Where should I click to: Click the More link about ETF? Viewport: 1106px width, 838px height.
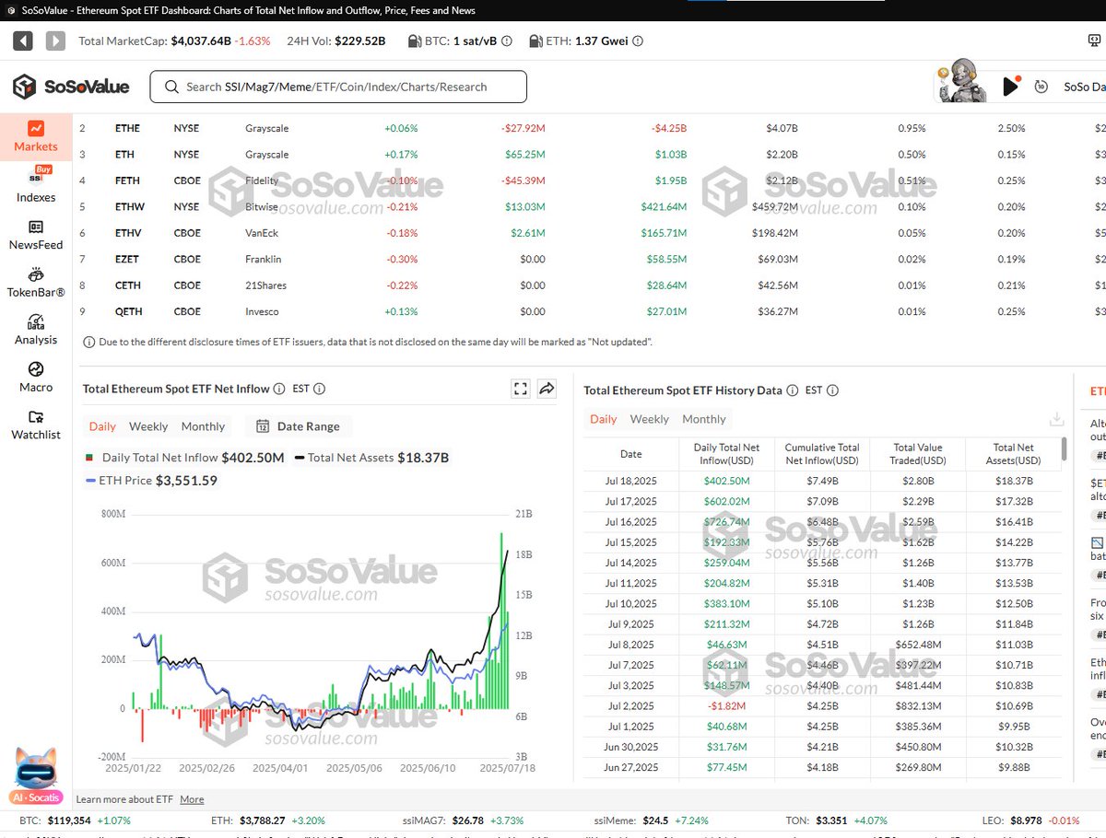click(x=192, y=799)
